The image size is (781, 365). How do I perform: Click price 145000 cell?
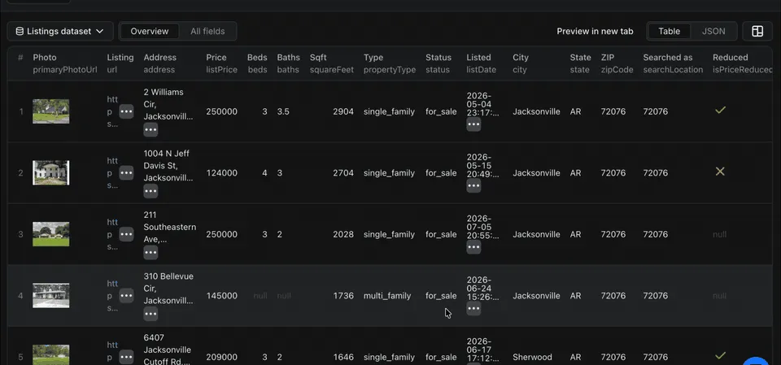coord(221,296)
